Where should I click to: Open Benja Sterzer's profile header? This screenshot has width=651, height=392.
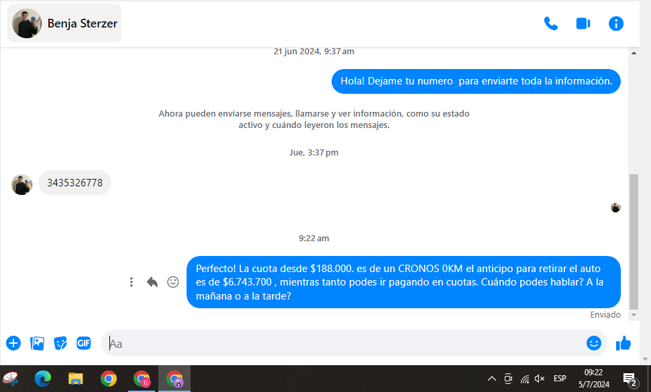tap(64, 23)
